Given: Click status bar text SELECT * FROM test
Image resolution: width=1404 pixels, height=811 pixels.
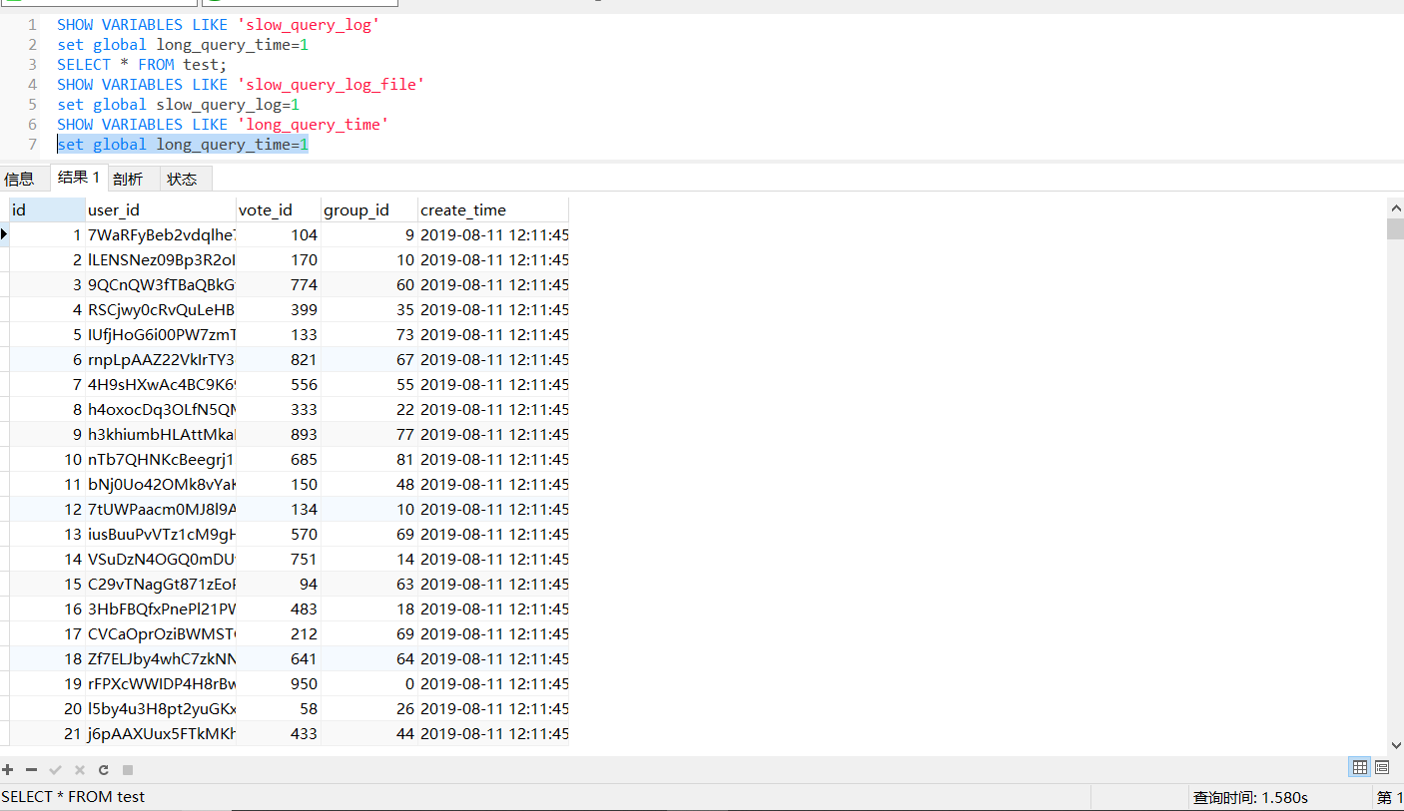Looking at the screenshot, I should click(x=73, y=797).
